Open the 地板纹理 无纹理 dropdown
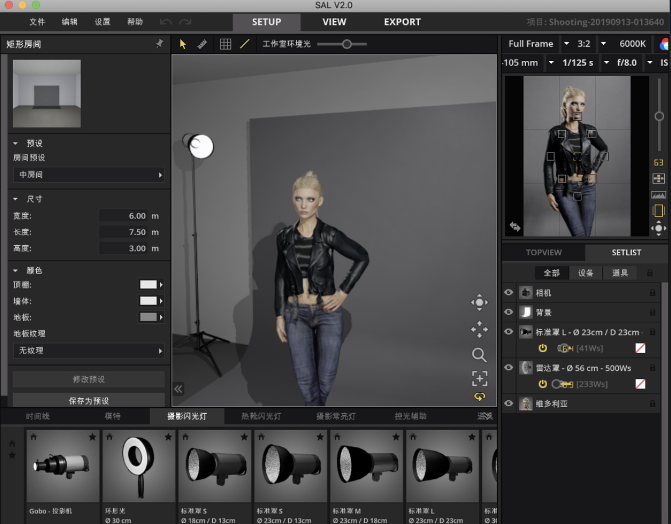 coord(88,350)
